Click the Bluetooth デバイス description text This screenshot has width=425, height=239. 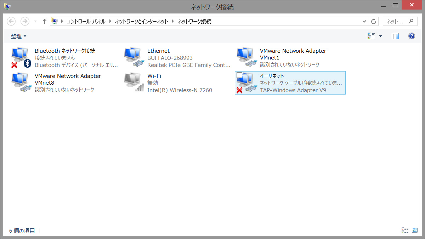click(76, 65)
